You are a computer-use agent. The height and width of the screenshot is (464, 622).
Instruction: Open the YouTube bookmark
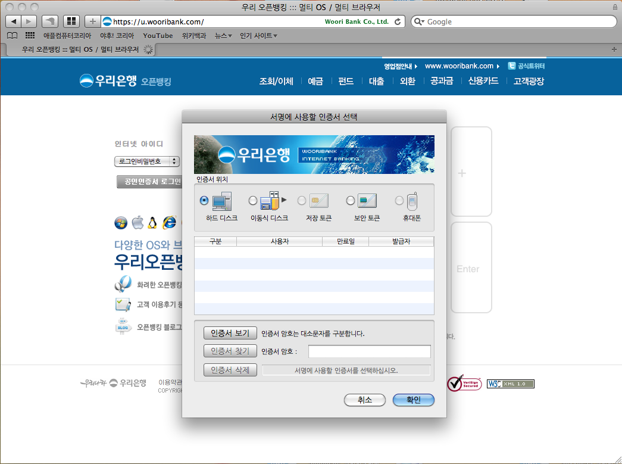158,36
